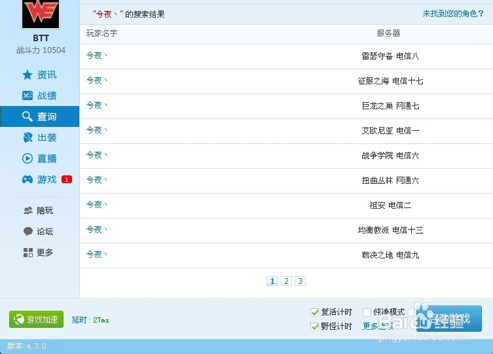Go to results page 1
Viewport: 493px width, 354px height.
(x=272, y=281)
